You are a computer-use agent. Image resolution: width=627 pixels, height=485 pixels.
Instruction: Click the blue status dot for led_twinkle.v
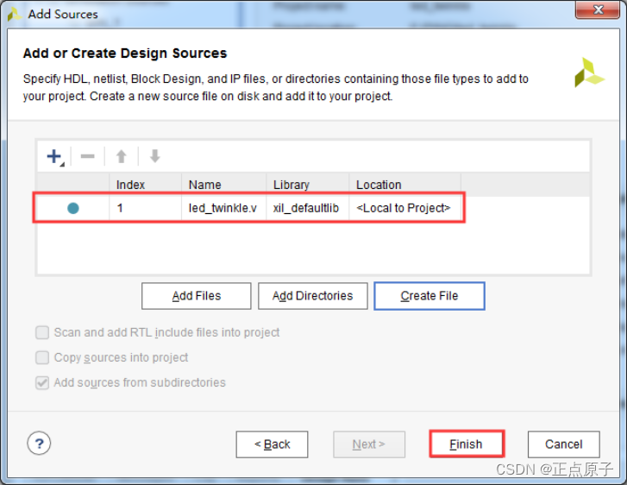(72, 208)
